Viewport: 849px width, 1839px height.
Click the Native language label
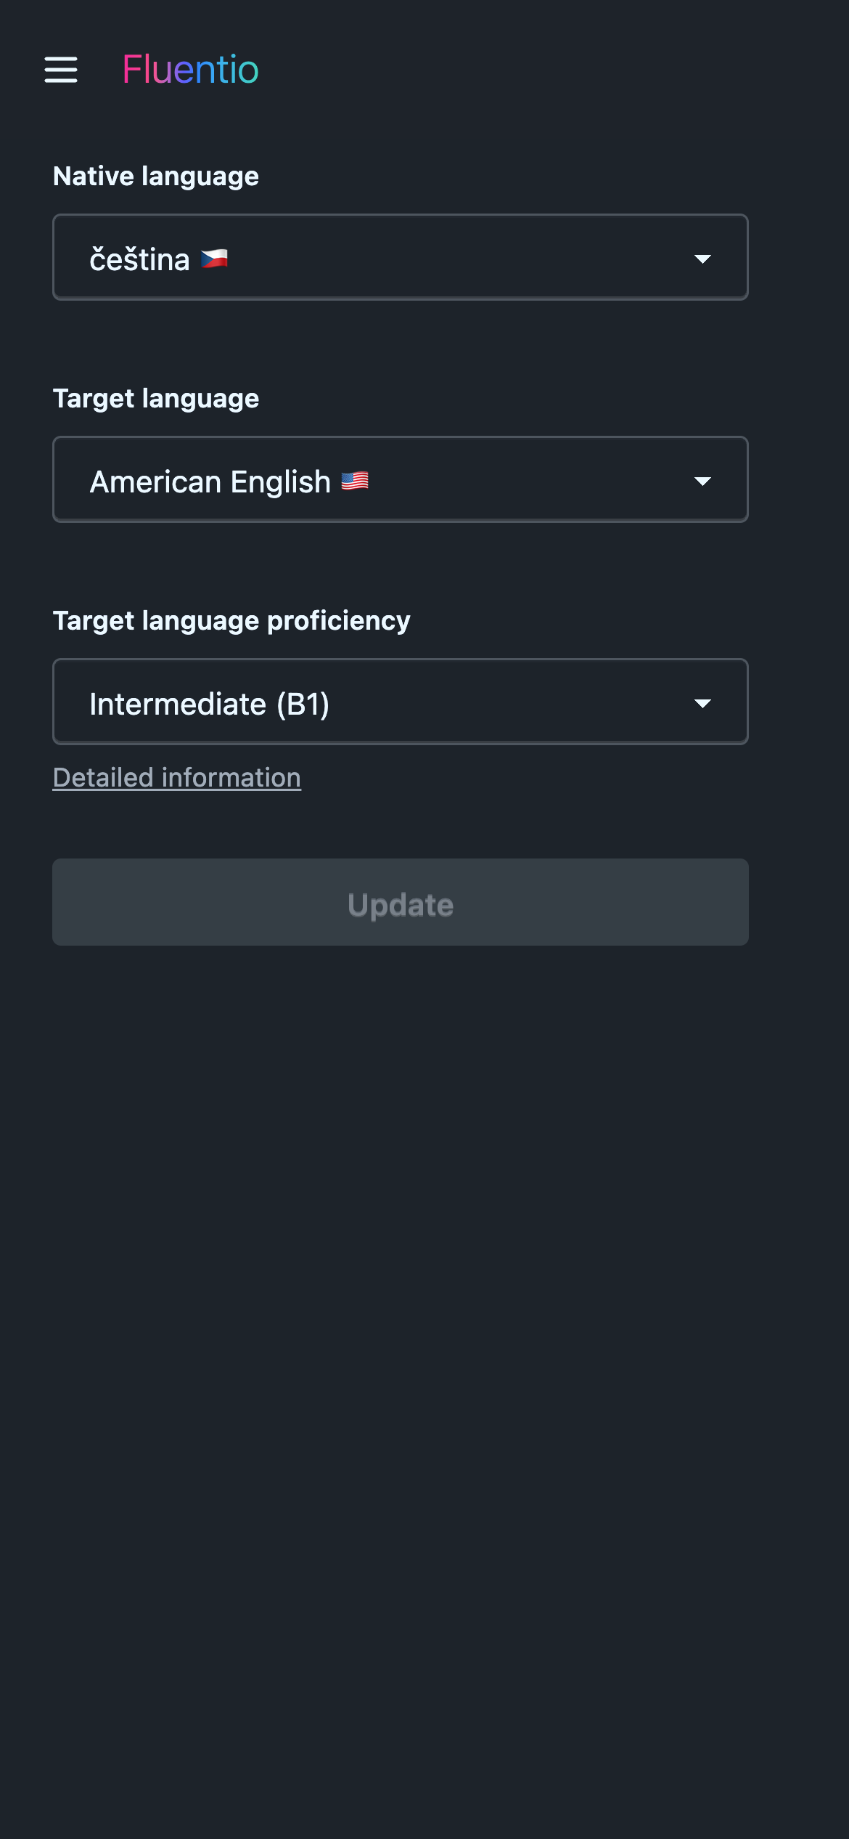156,176
